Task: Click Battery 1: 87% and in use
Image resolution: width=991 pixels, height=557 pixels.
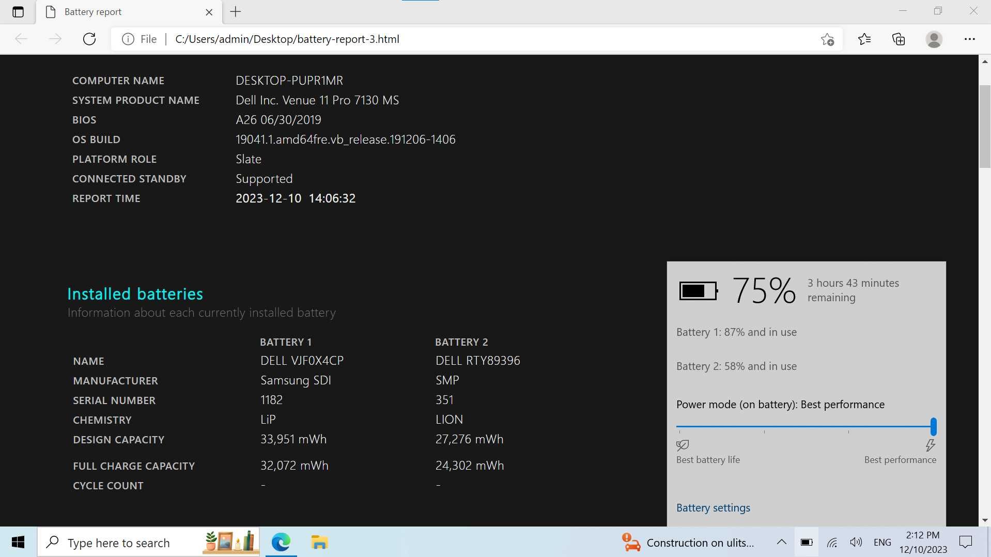Action: 736,332
